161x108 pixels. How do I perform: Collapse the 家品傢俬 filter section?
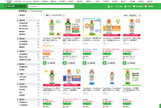coord(39,84)
